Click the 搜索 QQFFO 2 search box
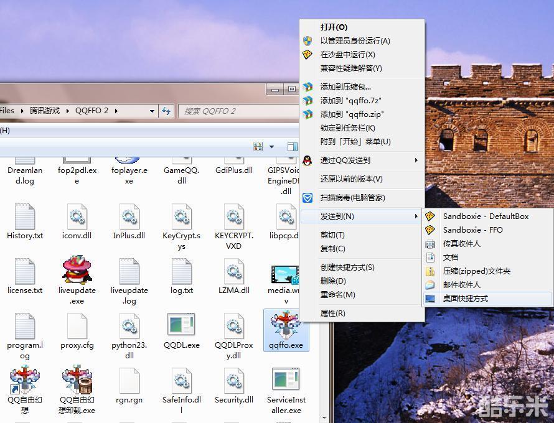The width and height of the screenshot is (554, 423). [239, 111]
